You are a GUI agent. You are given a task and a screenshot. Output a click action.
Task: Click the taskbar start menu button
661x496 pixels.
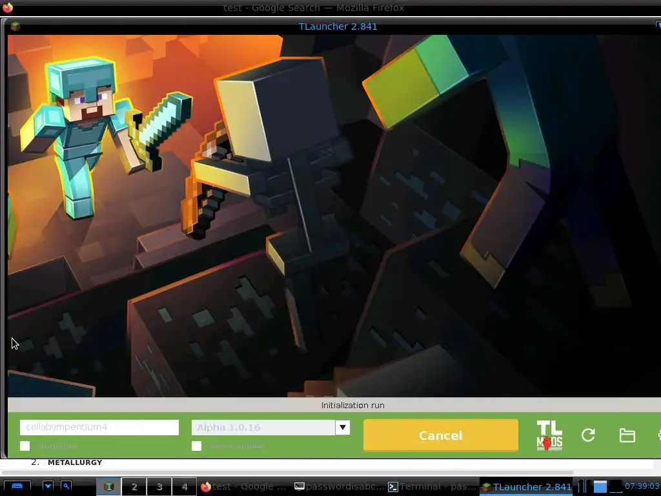tap(17, 486)
